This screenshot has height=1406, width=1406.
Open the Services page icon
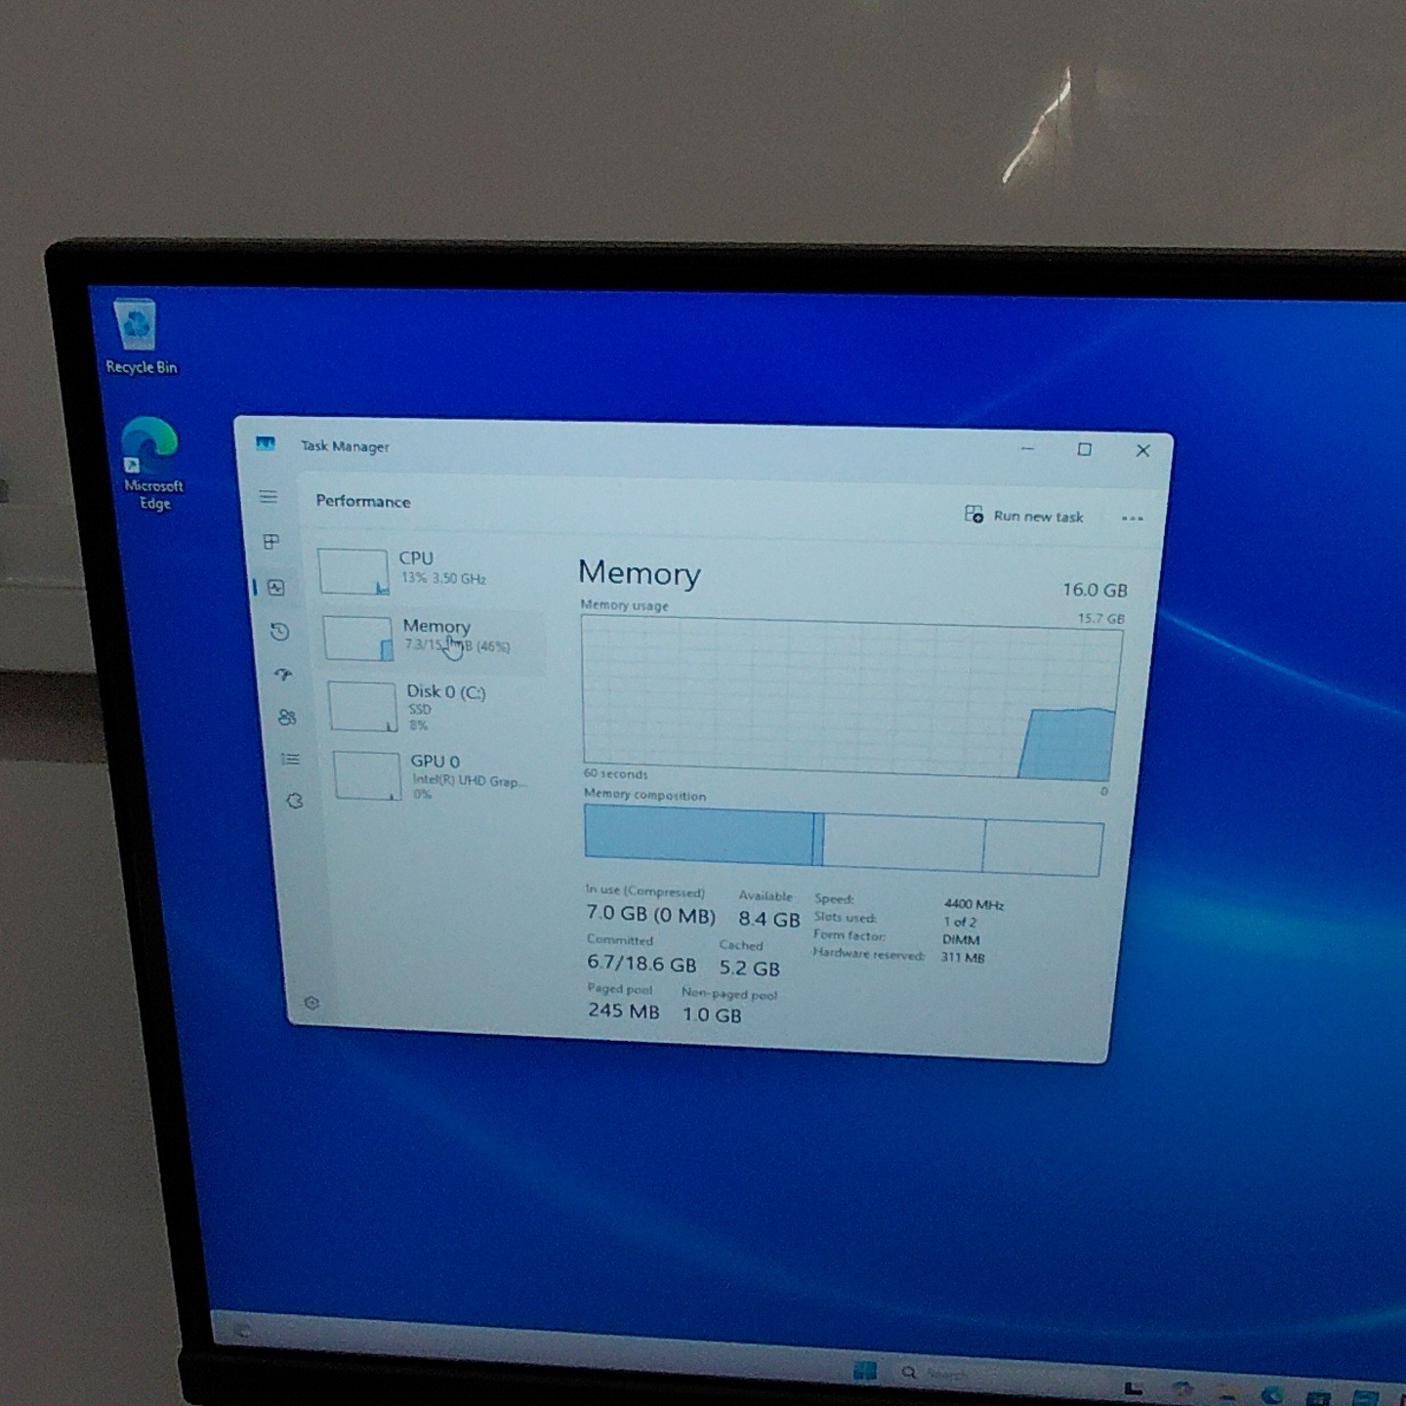pyautogui.click(x=294, y=801)
